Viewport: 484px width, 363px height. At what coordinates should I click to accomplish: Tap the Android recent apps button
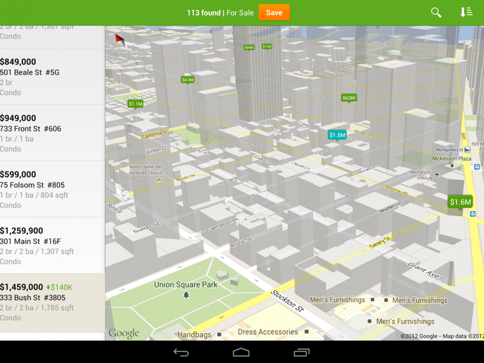coord(301,353)
